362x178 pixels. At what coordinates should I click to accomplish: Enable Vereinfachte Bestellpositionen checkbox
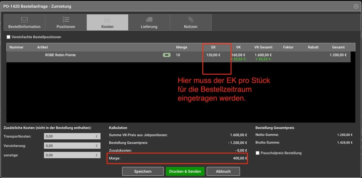click(9, 37)
